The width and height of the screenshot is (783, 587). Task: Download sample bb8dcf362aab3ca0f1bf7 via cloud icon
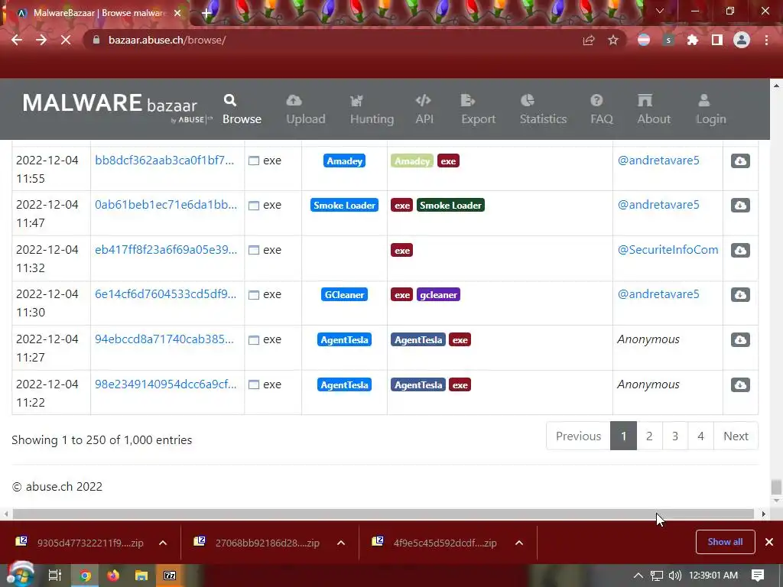click(x=740, y=161)
